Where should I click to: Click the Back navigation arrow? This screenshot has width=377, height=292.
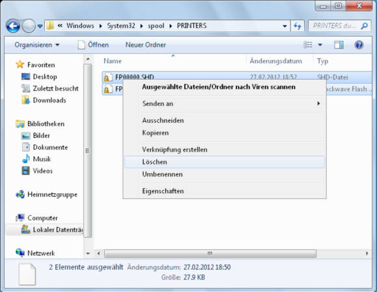pos(13,26)
